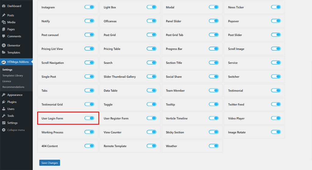Viewport: 312px width, 170px height.
Task: Toggle the Data Table switch
Action: click(151, 90)
